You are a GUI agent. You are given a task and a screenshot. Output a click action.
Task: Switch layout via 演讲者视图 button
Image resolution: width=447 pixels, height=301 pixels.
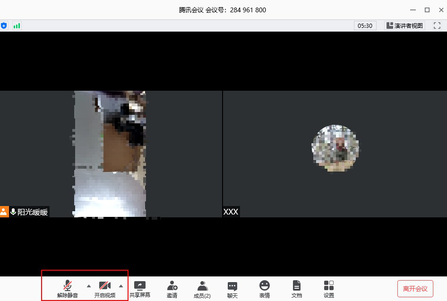404,26
